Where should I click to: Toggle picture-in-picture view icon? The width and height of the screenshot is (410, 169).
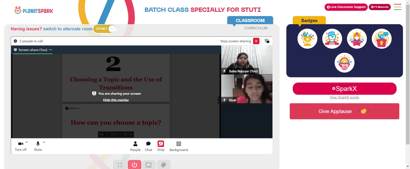click(x=267, y=41)
